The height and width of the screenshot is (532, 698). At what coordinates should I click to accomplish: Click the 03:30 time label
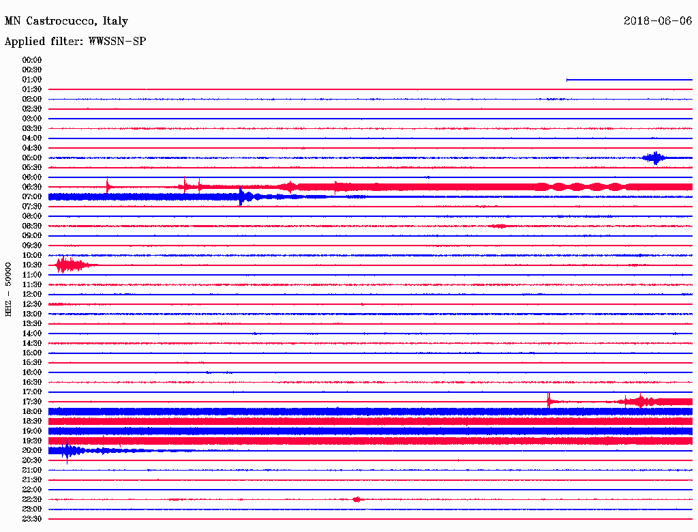pyautogui.click(x=31, y=128)
